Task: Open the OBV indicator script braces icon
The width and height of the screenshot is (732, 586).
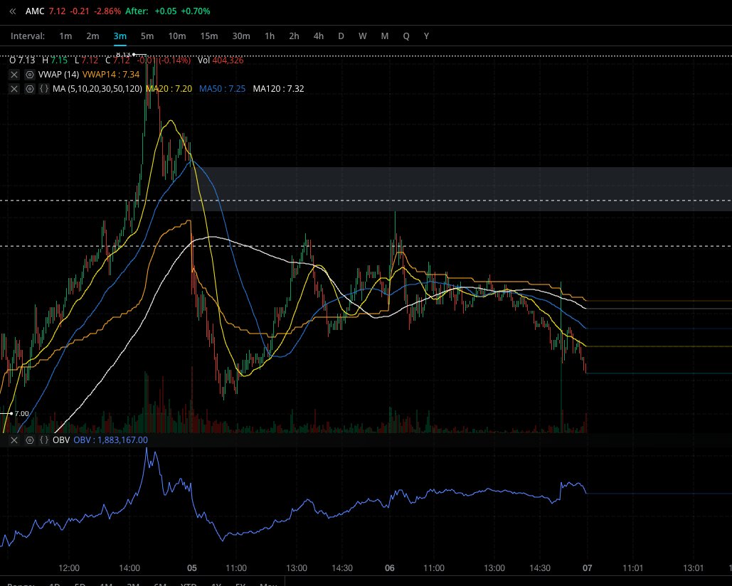Action: click(x=44, y=440)
